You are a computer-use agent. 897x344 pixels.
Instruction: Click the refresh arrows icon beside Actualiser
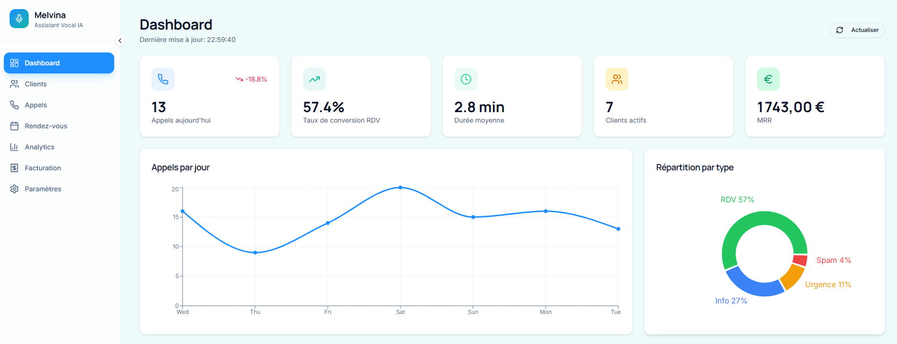[x=840, y=30]
